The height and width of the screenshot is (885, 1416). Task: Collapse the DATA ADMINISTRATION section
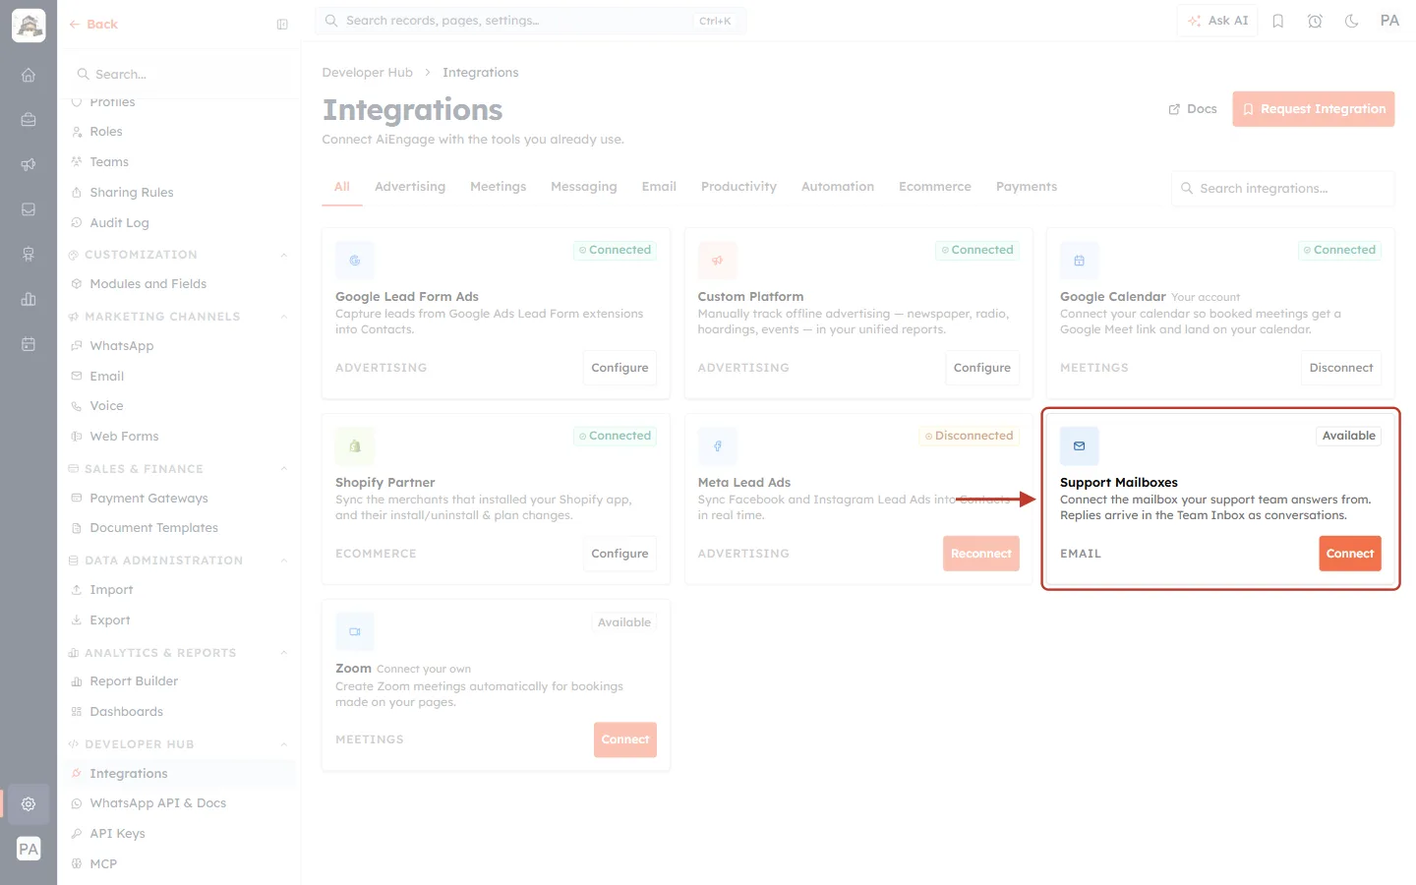click(x=284, y=560)
